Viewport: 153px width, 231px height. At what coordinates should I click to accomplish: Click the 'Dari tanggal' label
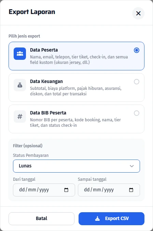click(x=24, y=179)
